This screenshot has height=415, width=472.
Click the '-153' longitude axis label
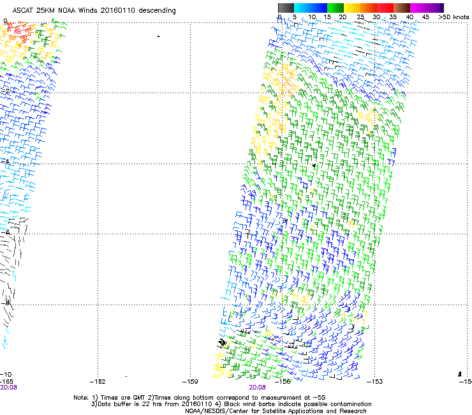click(x=375, y=382)
